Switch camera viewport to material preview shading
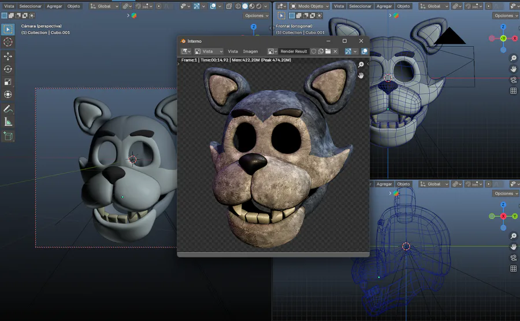This screenshot has height=321, width=520. [x=252, y=6]
